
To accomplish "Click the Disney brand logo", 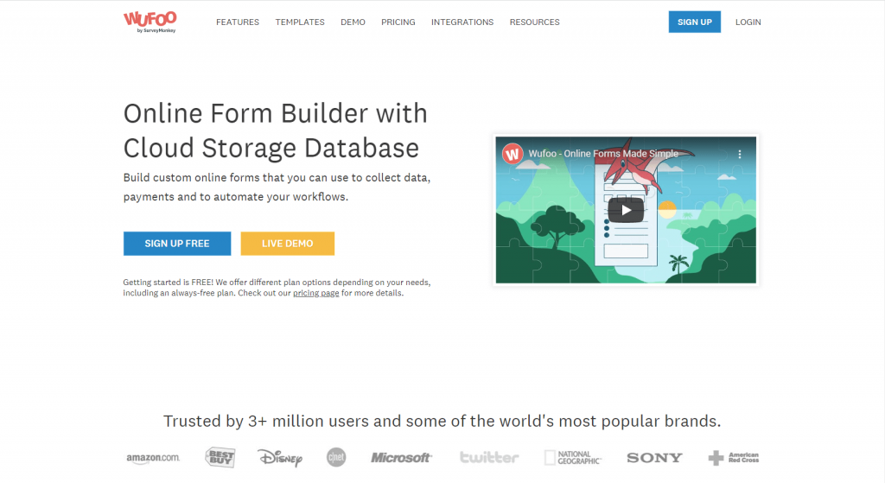I will coord(280,458).
